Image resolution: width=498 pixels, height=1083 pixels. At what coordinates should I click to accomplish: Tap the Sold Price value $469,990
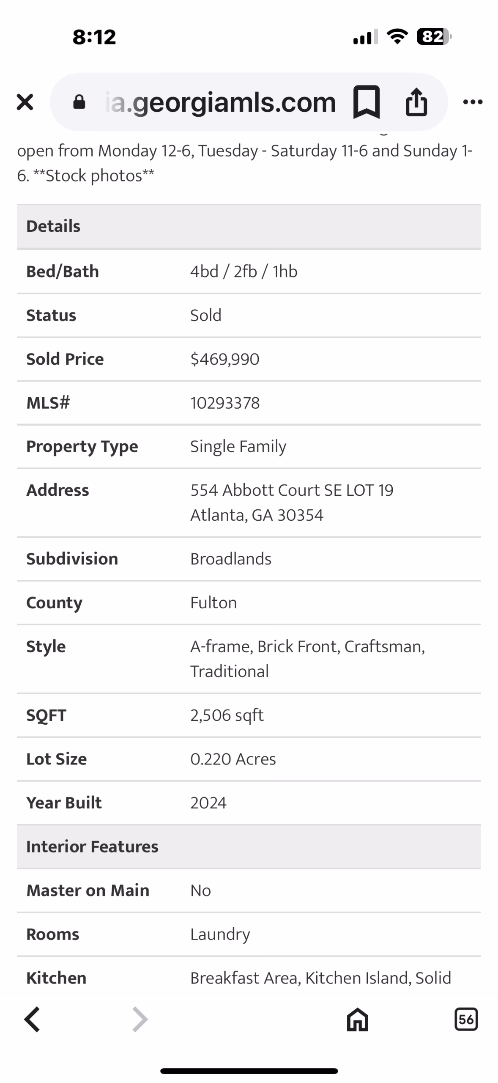225,359
